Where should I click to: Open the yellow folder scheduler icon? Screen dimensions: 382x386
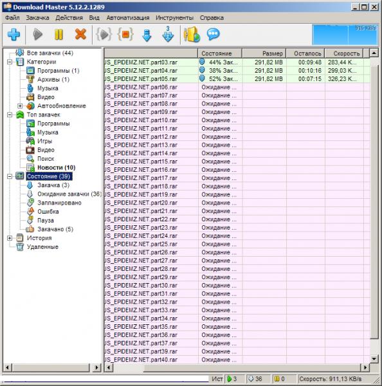[x=192, y=34]
